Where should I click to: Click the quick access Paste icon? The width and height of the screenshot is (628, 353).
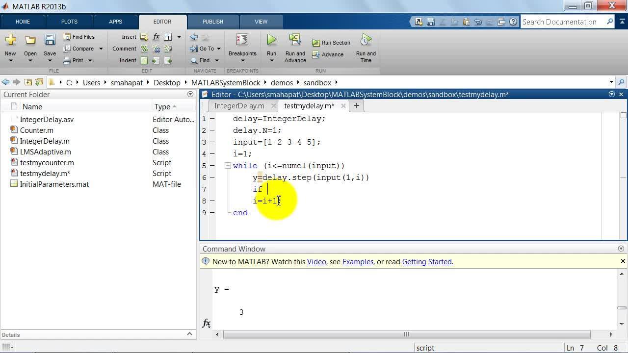pyautogui.click(x=466, y=22)
